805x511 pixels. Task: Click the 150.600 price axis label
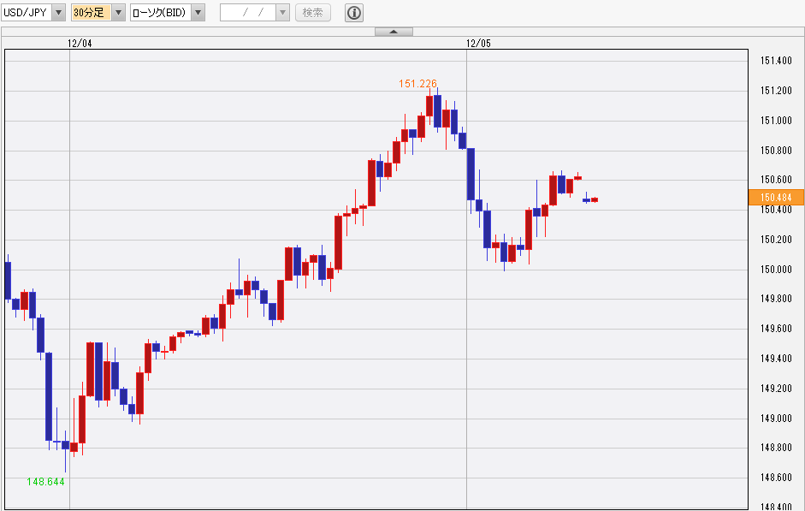point(776,179)
